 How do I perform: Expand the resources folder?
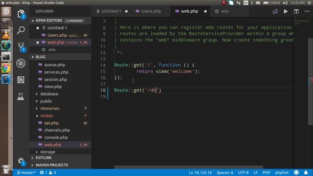coord(50,109)
